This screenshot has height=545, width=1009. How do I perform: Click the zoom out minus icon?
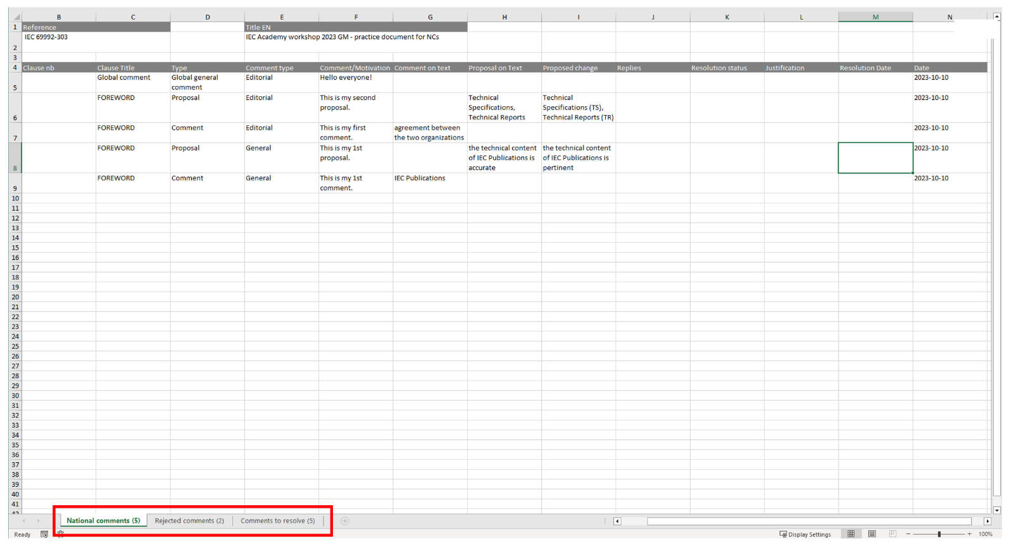pyautogui.click(x=908, y=534)
